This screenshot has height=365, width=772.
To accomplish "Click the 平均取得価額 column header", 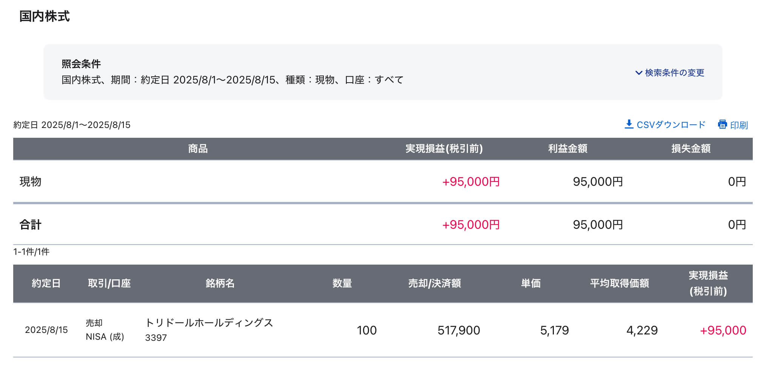I will coord(619,283).
